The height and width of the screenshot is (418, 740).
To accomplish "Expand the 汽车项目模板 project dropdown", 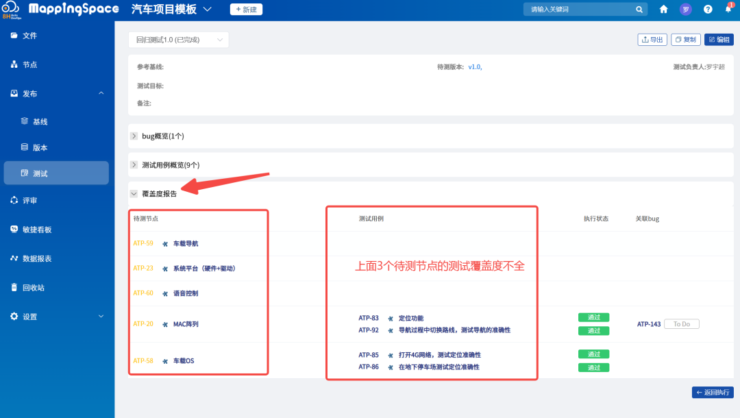I will (208, 10).
